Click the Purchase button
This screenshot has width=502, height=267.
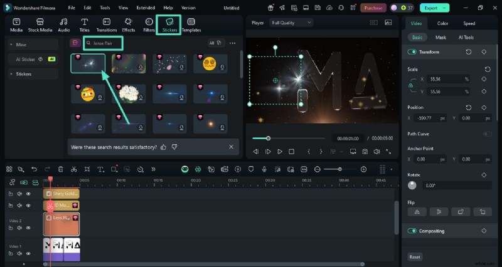(373, 8)
